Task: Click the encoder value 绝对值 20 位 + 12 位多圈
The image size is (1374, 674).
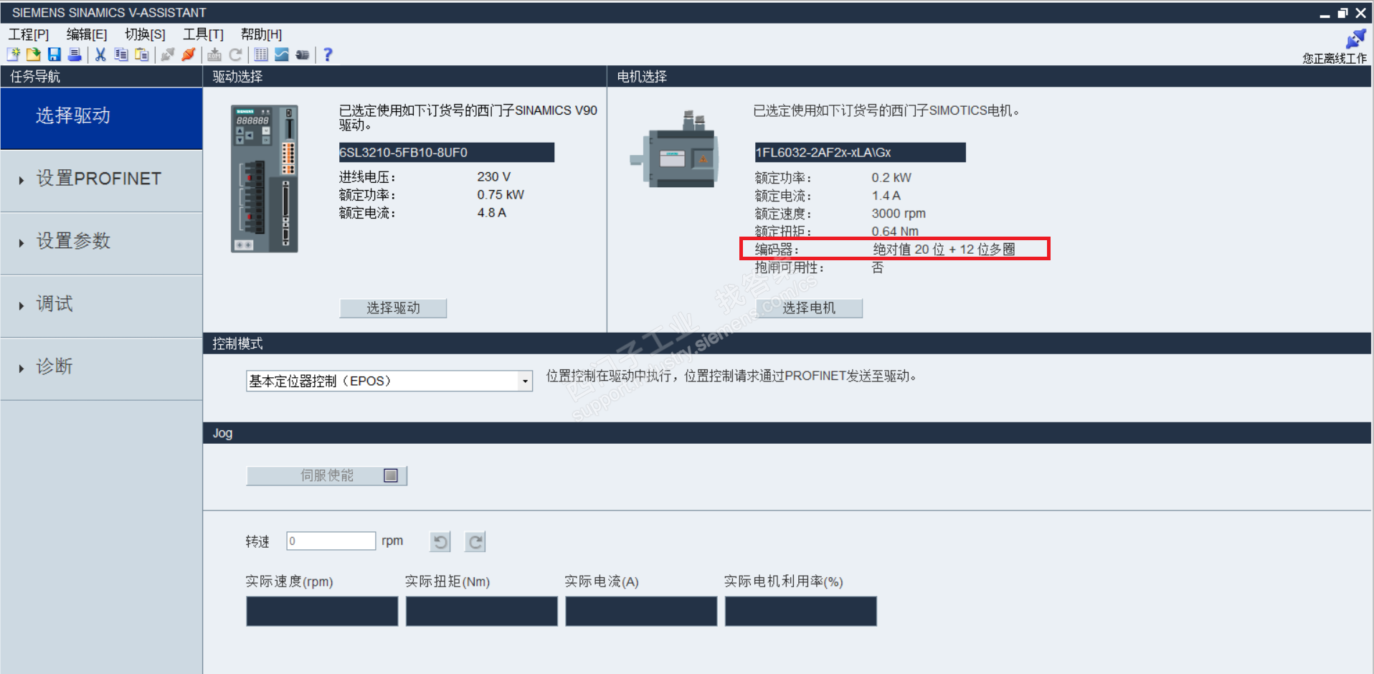Action: [x=944, y=250]
